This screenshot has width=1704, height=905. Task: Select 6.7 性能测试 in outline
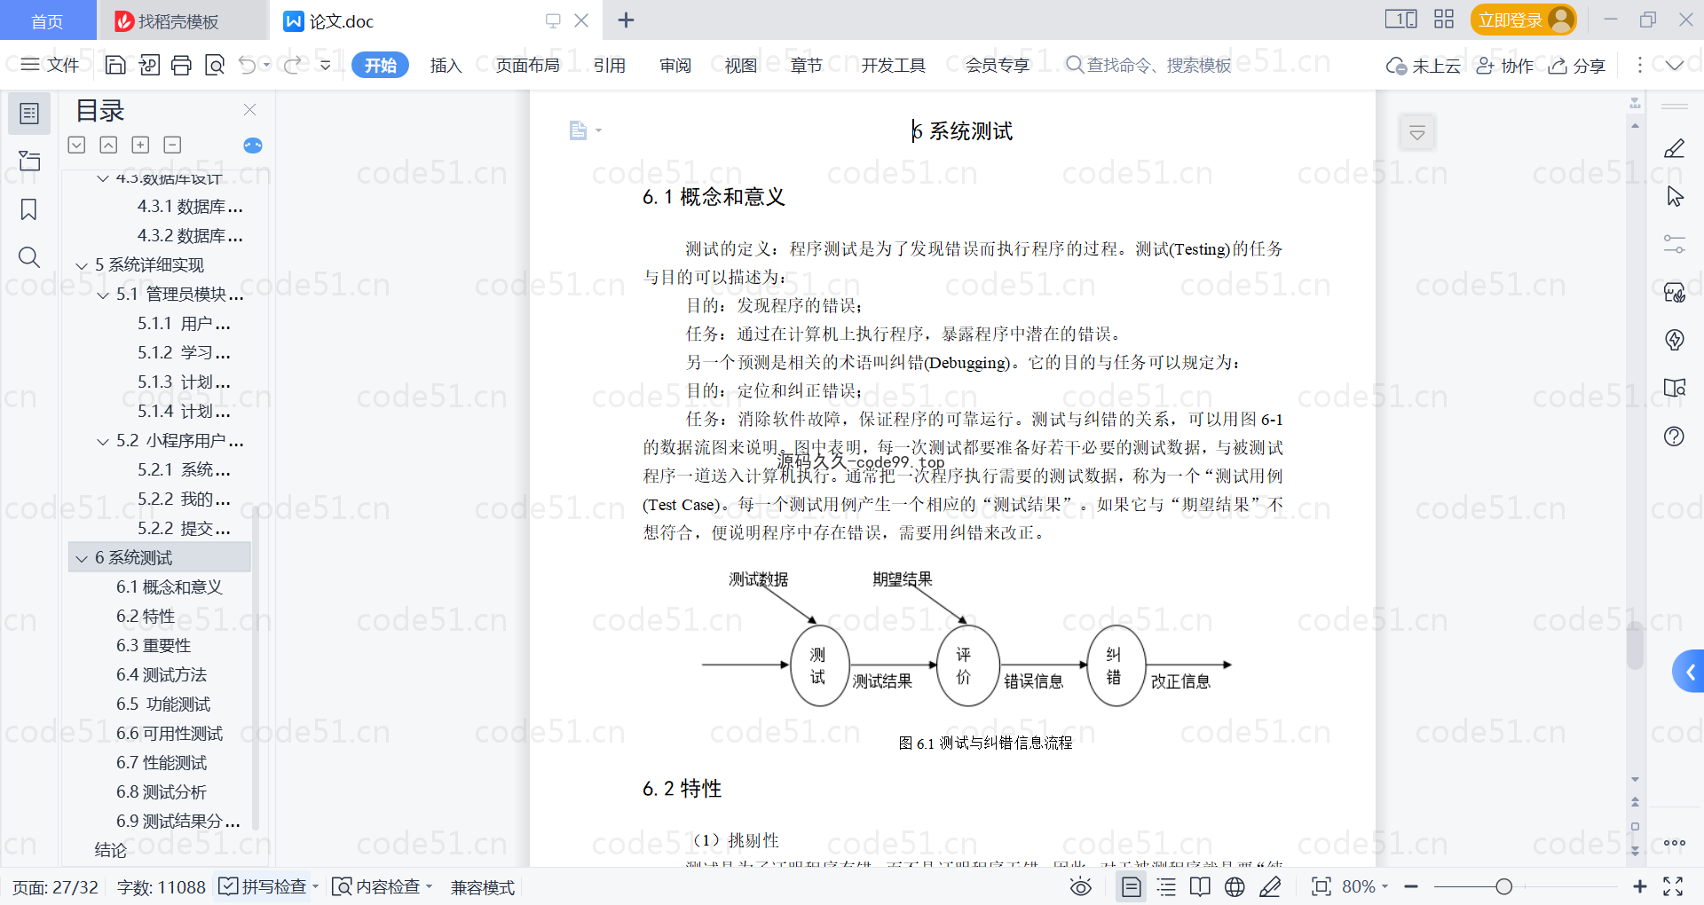pos(161,763)
